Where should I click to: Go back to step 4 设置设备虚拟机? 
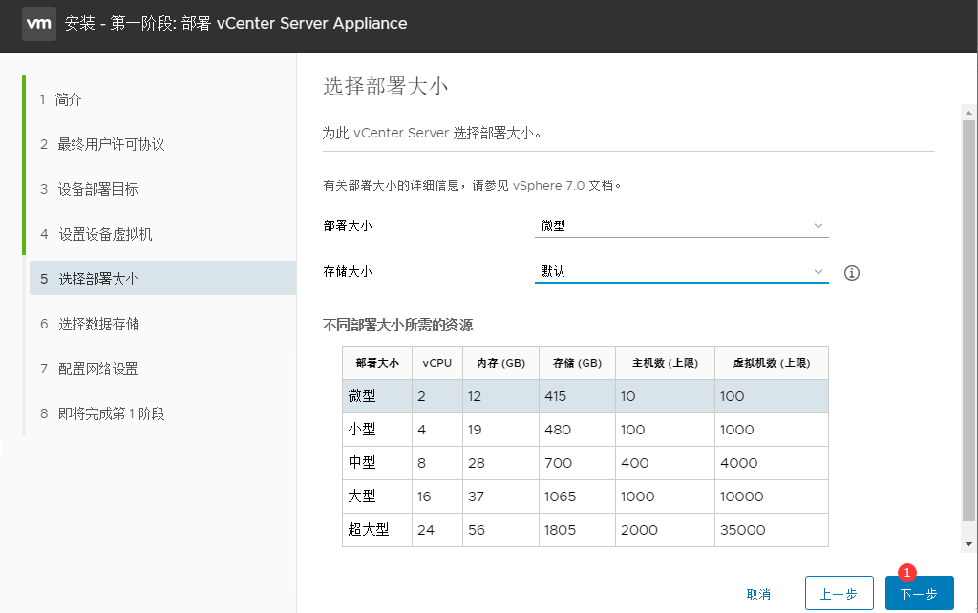(x=104, y=234)
